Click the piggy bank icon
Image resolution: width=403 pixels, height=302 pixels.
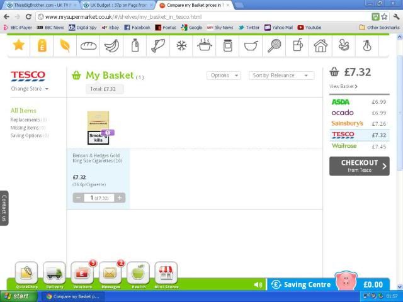point(346,281)
